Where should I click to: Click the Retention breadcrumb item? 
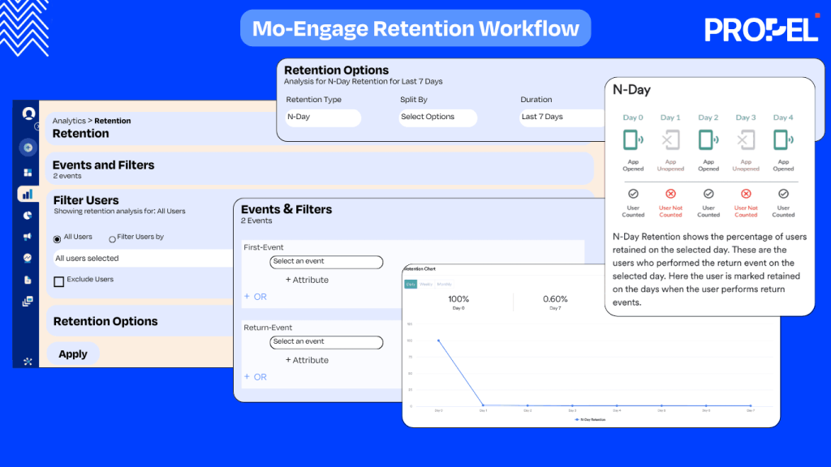[112, 121]
